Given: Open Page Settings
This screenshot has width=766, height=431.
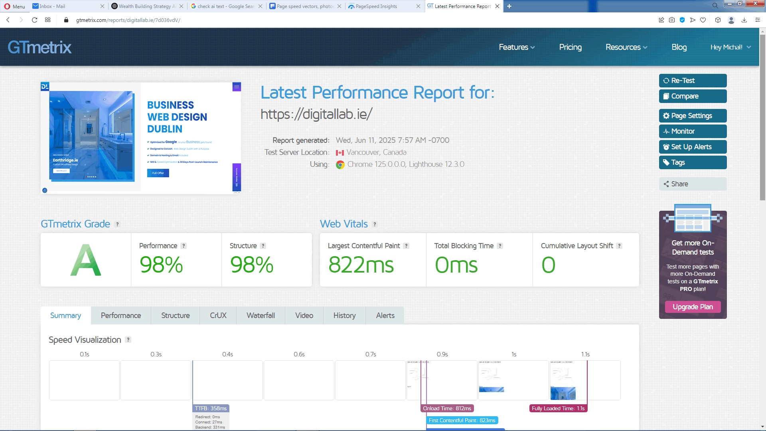Looking at the screenshot, I should coord(693,116).
